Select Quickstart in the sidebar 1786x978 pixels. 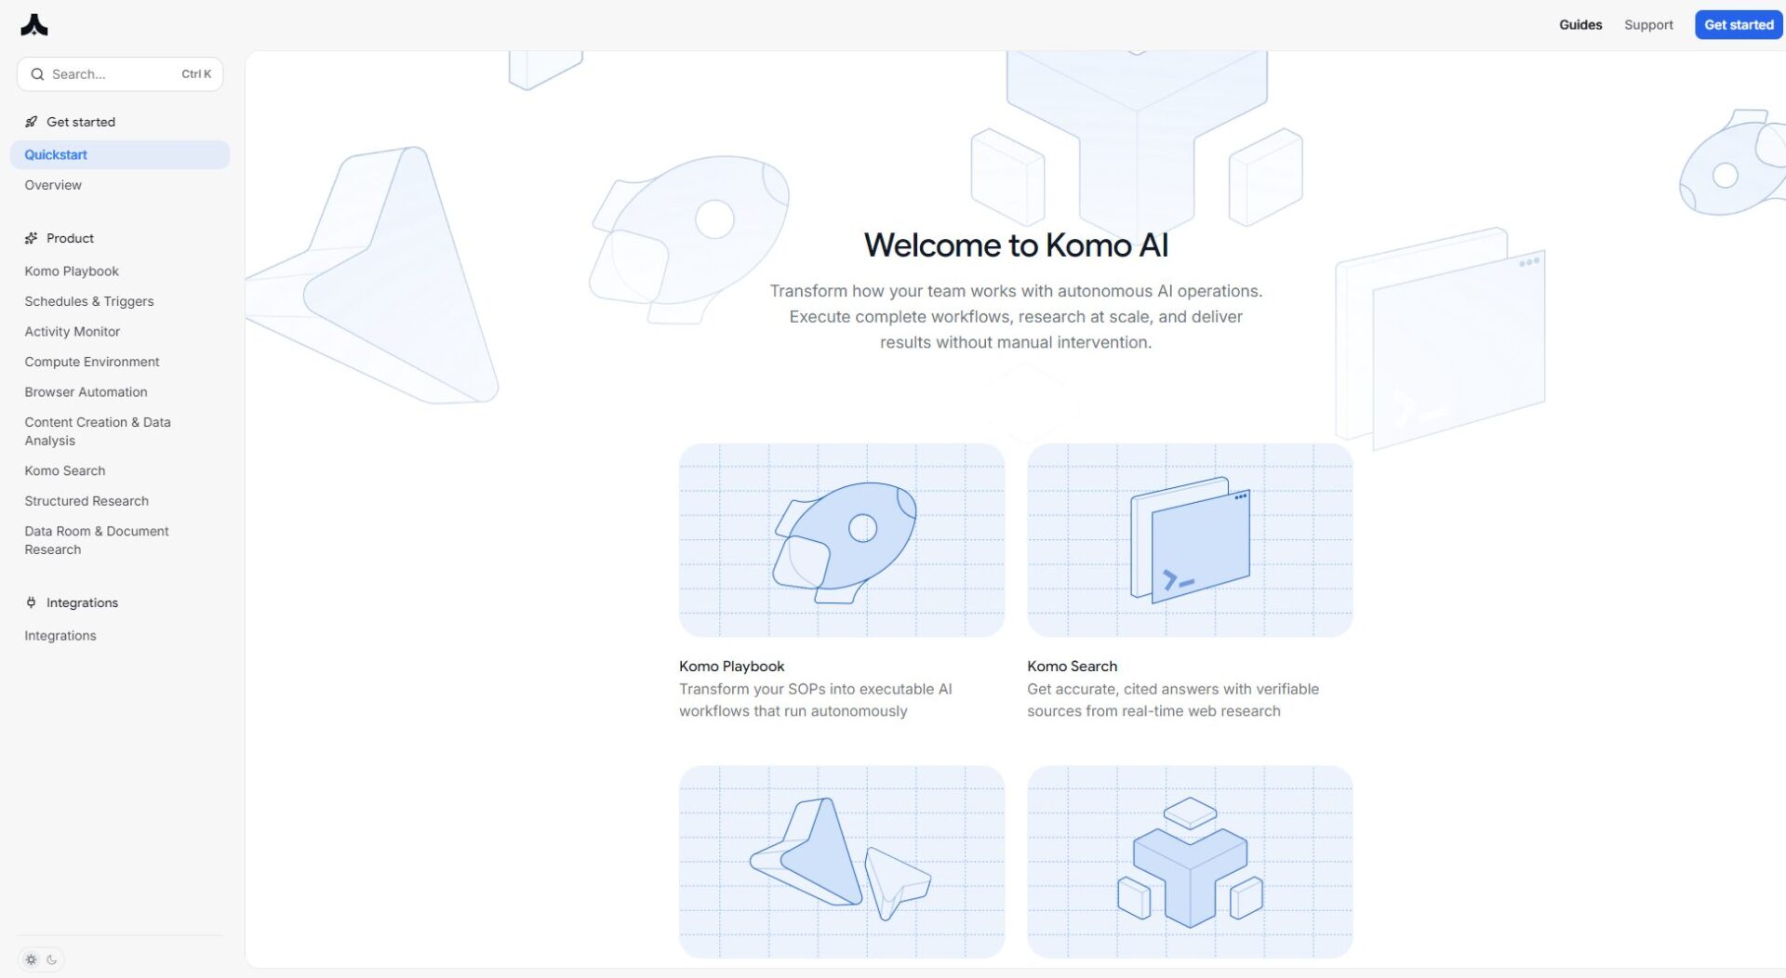point(56,155)
